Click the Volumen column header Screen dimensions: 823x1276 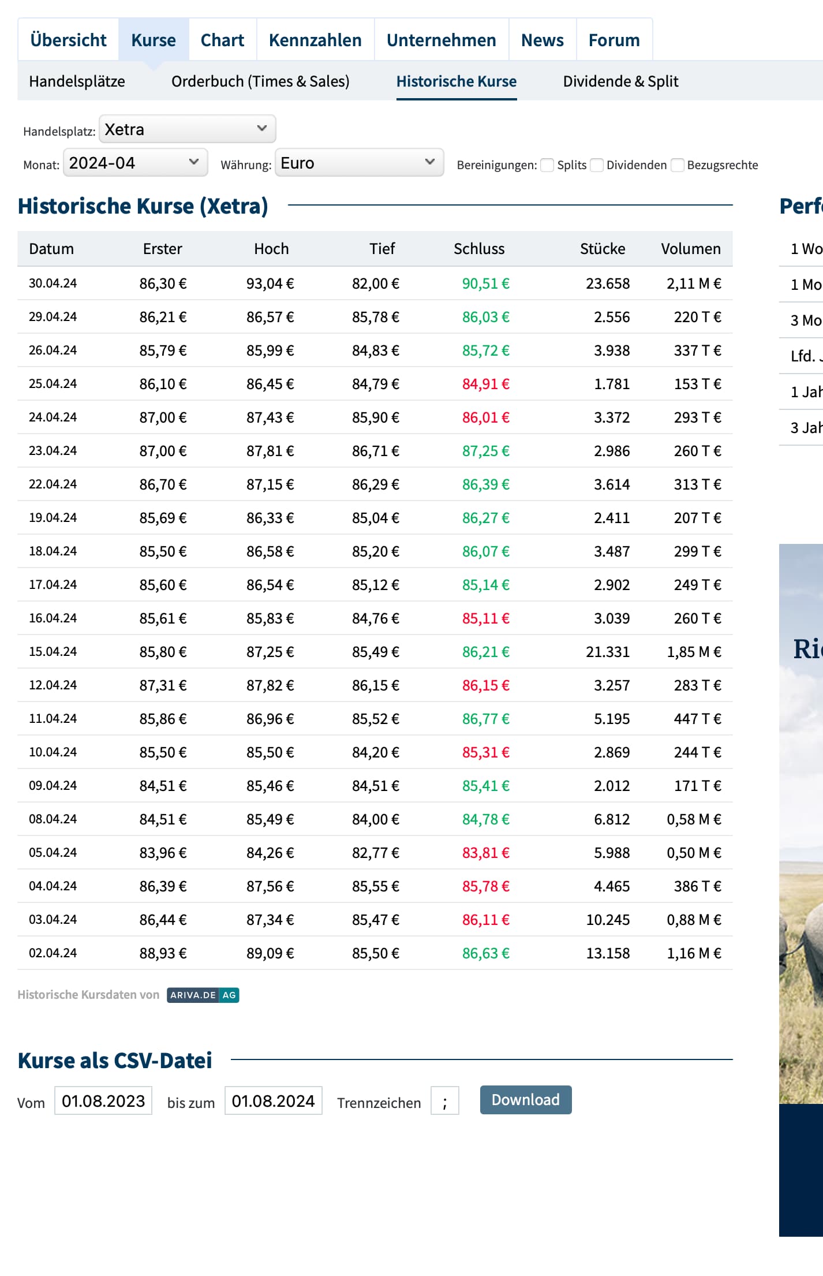click(691, 249)
